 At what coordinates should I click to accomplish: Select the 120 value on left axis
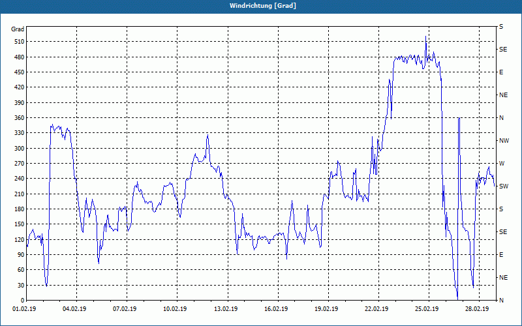[x=20, y=239]
